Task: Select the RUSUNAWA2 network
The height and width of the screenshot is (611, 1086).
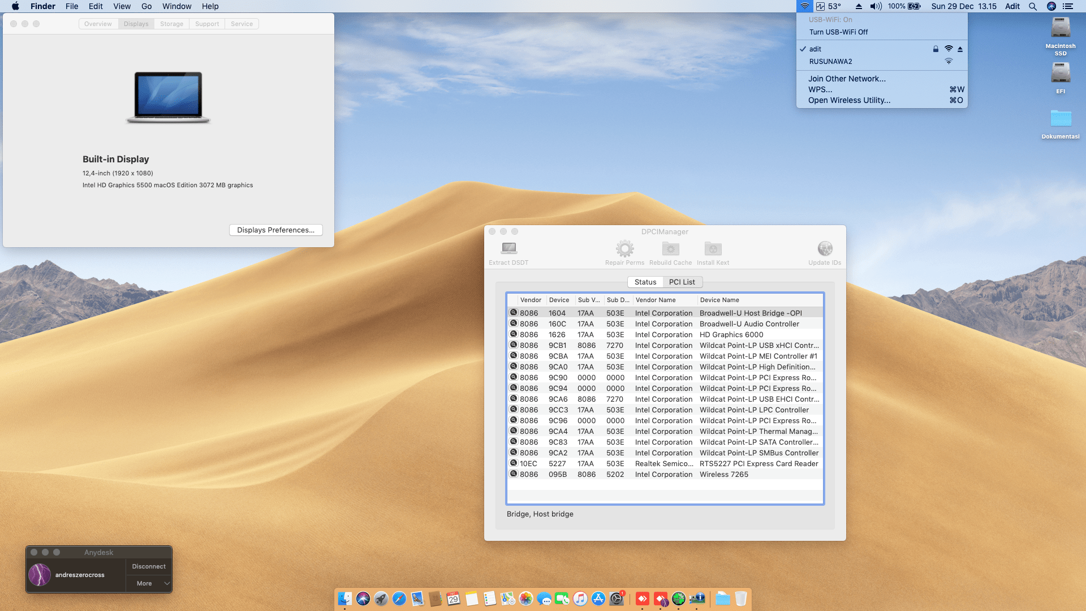Action: coord(882,62)
